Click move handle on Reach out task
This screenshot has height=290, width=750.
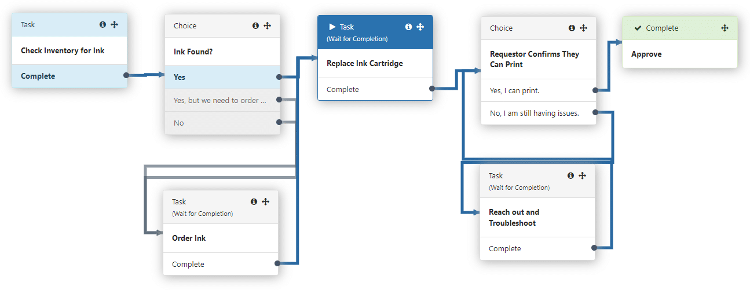pyautogui.click(x=582, y=175)
